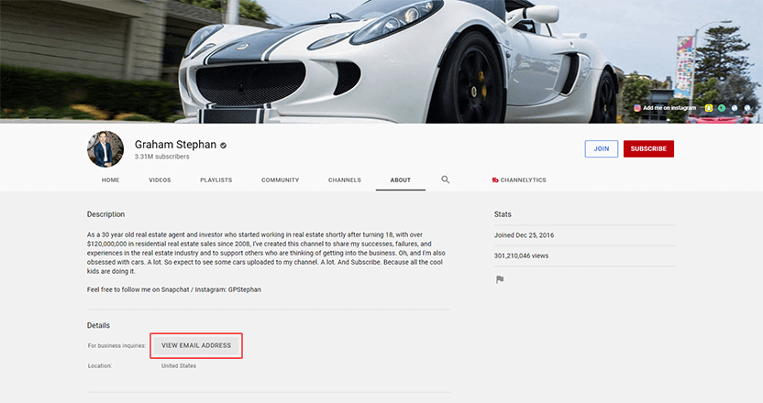Select the ABOUT tab
The width and height of the screenshot is (763, 403).
point(401,180)
